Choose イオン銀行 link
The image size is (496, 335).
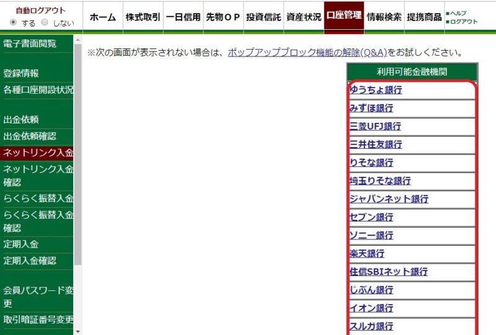pyautogui.click(x=371, y=308)
